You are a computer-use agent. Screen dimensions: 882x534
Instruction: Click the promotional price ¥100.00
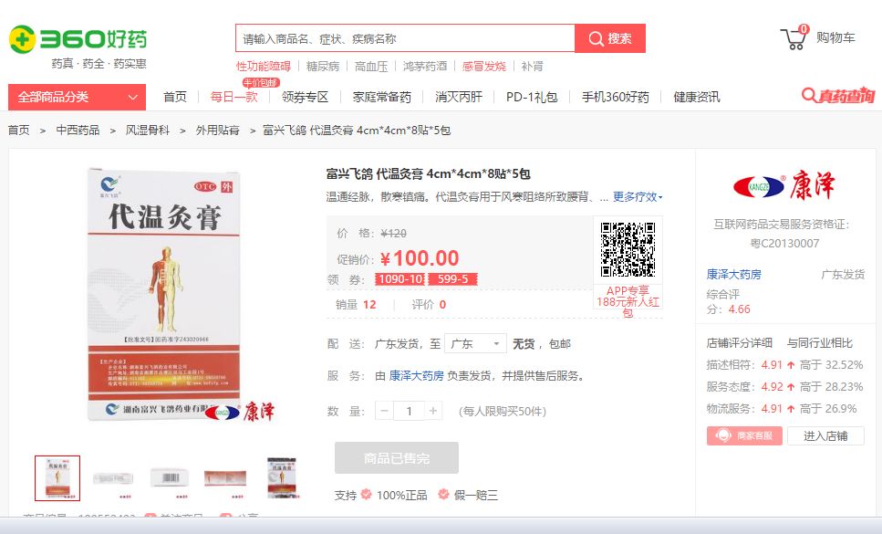420,258
